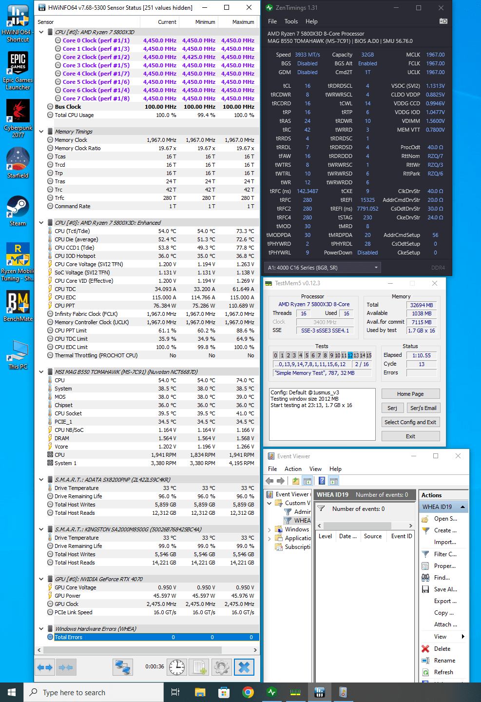The height and width of the screenshot is (702, 481).
Task: Click Event Viewer up-one-level folder icon
Action: (296, 481)
